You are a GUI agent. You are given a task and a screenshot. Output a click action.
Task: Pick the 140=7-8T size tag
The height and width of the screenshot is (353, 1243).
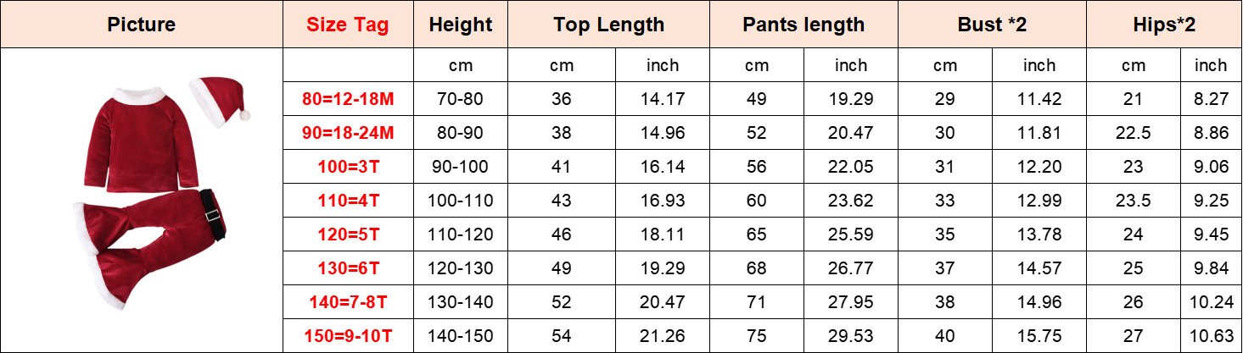click(x=348, y=302)
